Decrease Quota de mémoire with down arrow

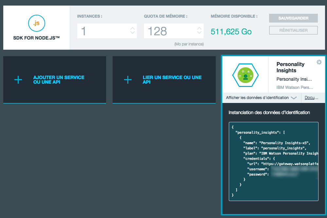(x=199, y=33)
